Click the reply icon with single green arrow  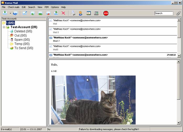[33, 13]
